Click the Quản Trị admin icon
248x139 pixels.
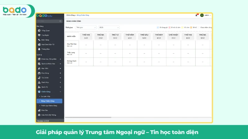pyautogui.click(x=39, y=87)
